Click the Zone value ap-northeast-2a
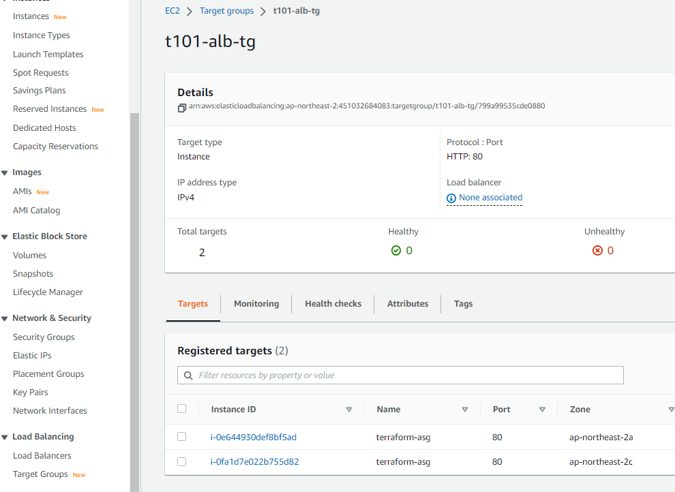The height and width of the screenshot is (492, 675). coord(601,437)
